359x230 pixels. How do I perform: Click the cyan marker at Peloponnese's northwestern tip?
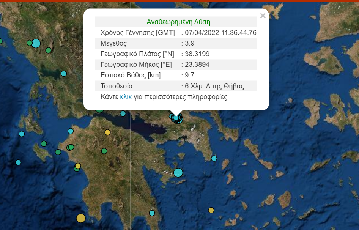(x=71, y=131)
